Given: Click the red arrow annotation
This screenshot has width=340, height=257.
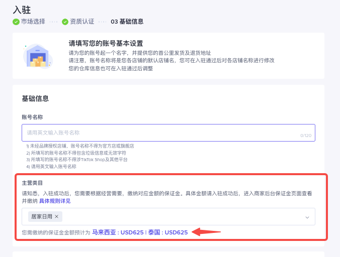Looking at the screenshot, I should tap(207, 232).
